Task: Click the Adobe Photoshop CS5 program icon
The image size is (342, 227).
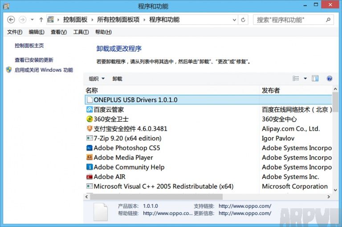Action: pos(89,148)
